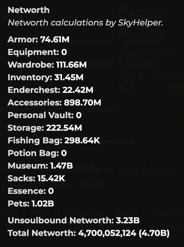Screen dimensions: 184x247
Task: Click the Fishing Bag 298.64K line
Action: click(x=54, y=140)
